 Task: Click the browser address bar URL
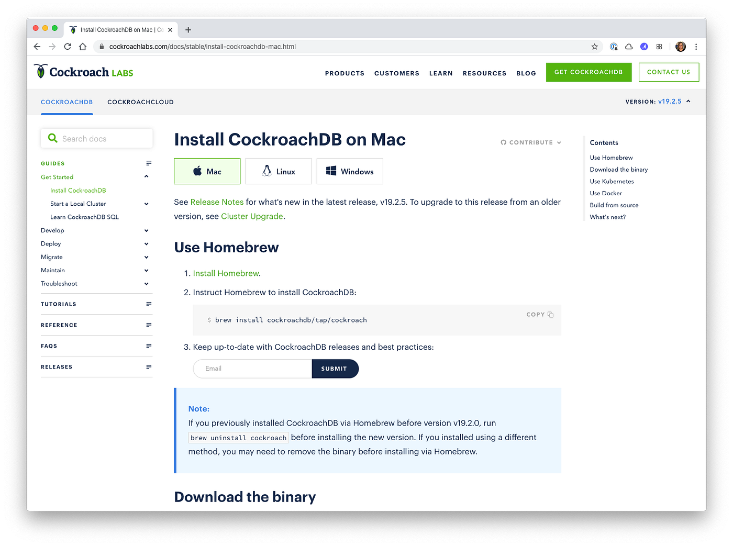point(203,47)
